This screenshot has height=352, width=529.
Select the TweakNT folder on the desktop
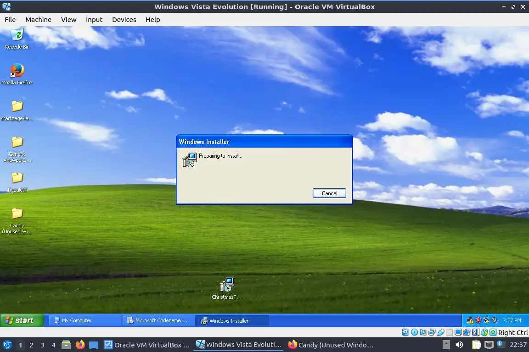coord(17,182)
